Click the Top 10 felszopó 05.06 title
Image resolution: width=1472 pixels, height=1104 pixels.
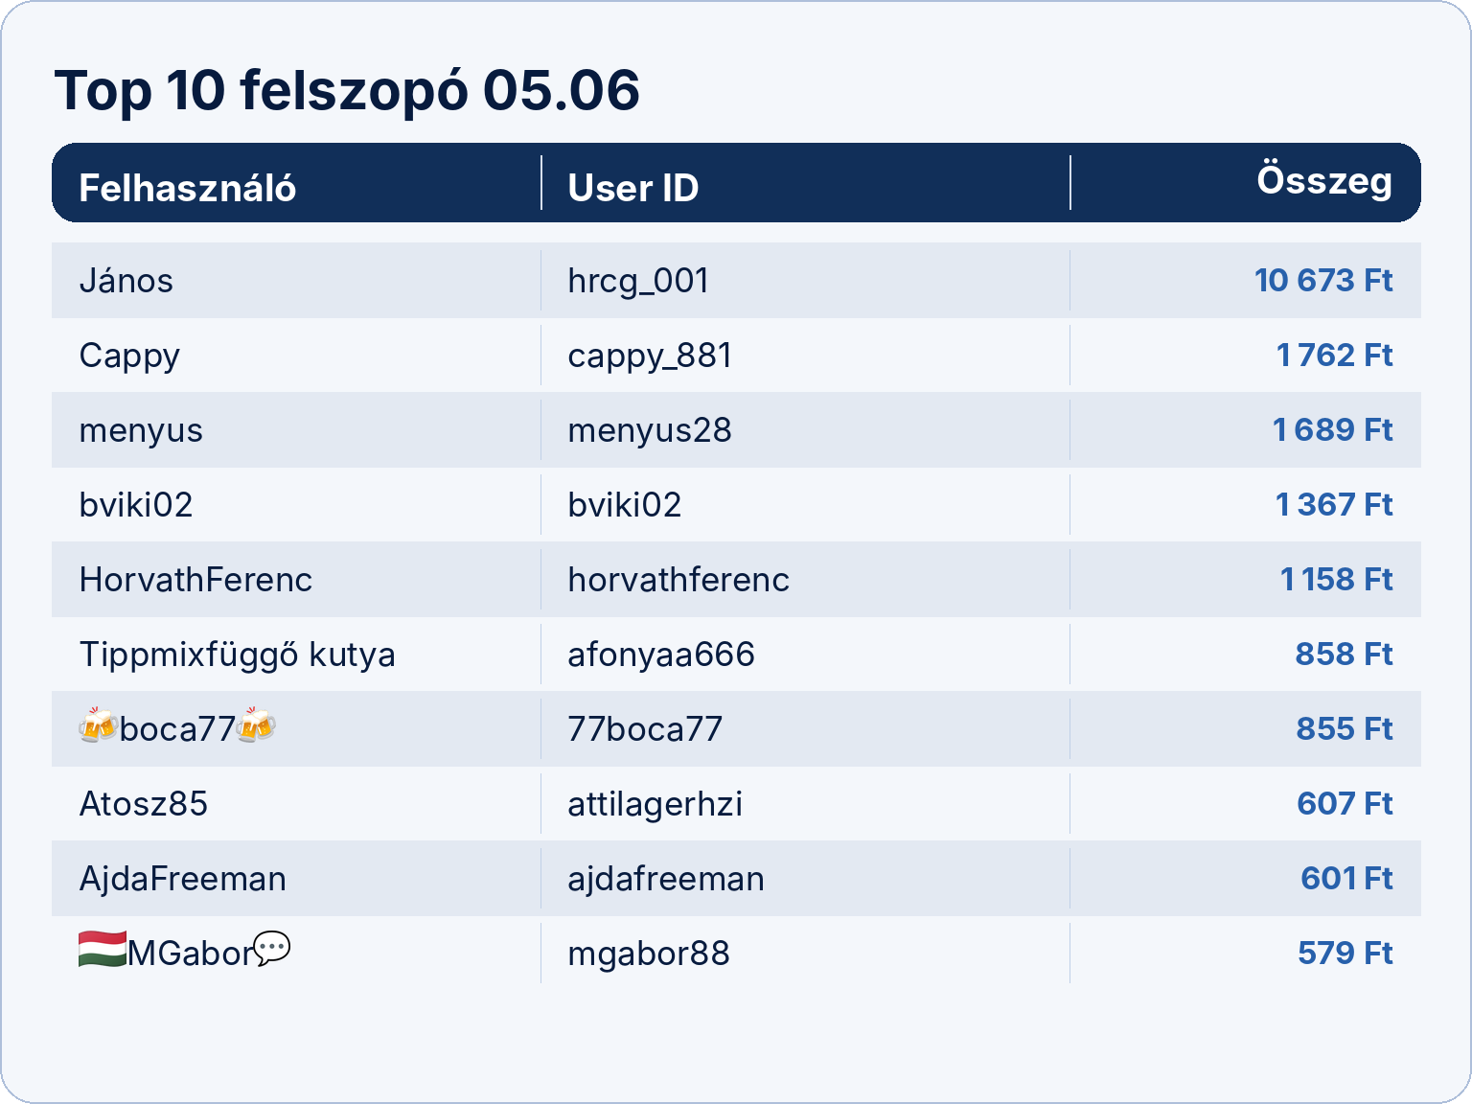coord(347,91)
